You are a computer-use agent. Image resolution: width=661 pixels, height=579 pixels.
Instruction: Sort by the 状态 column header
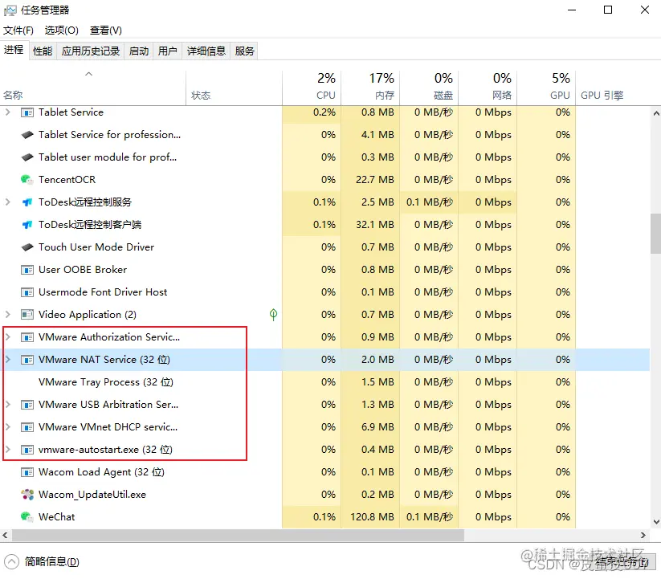tap(234, 88)
